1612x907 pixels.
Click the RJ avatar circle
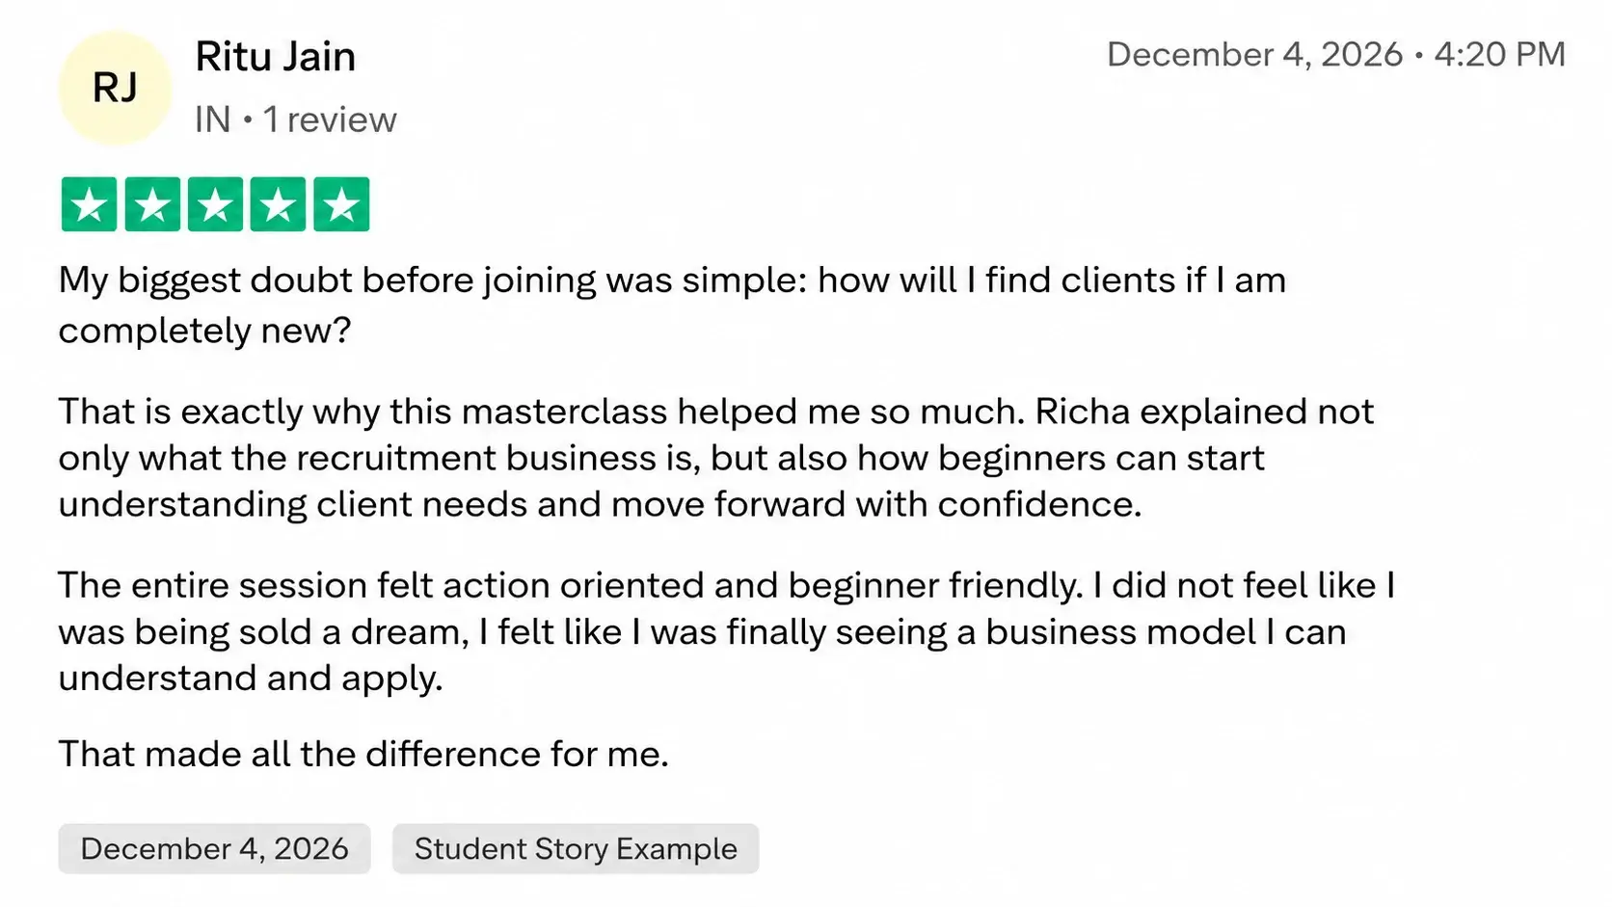116,89
